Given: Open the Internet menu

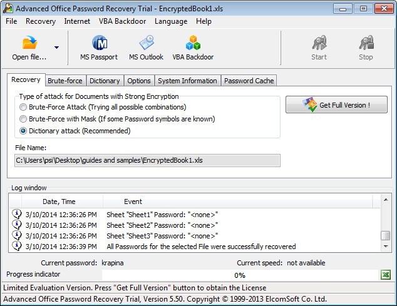Looking at the screenshot, I should 77,21.
